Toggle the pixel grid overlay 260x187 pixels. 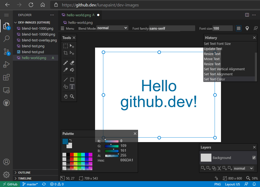pyautogui.click(x=238, y=28)
